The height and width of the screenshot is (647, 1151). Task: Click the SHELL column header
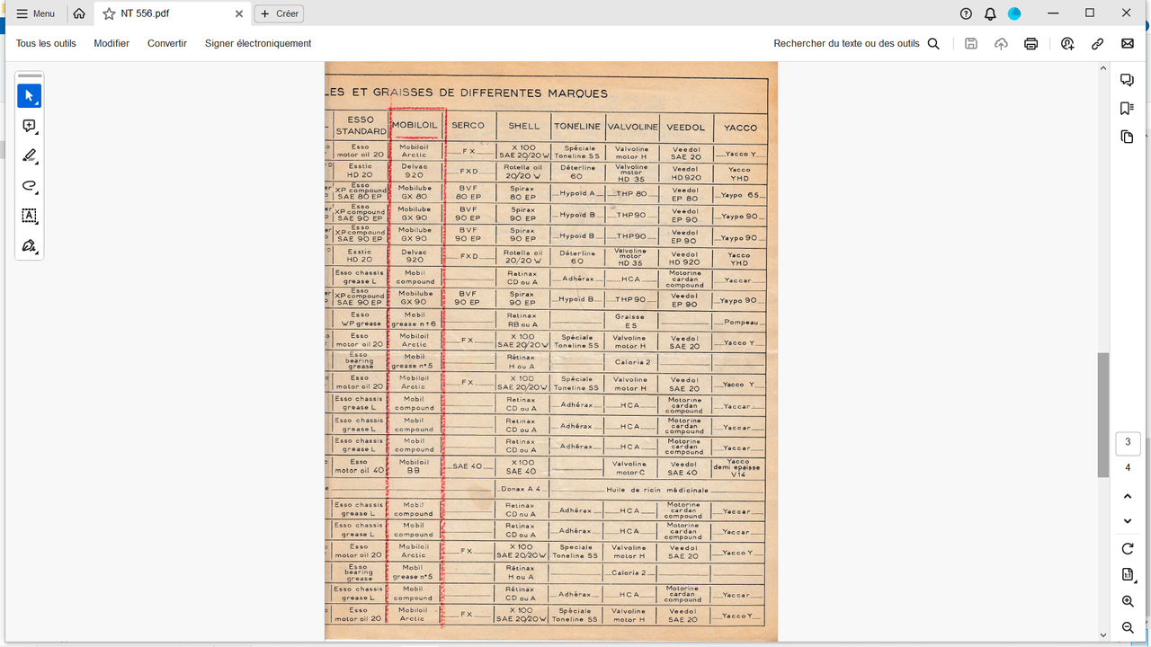524,126
